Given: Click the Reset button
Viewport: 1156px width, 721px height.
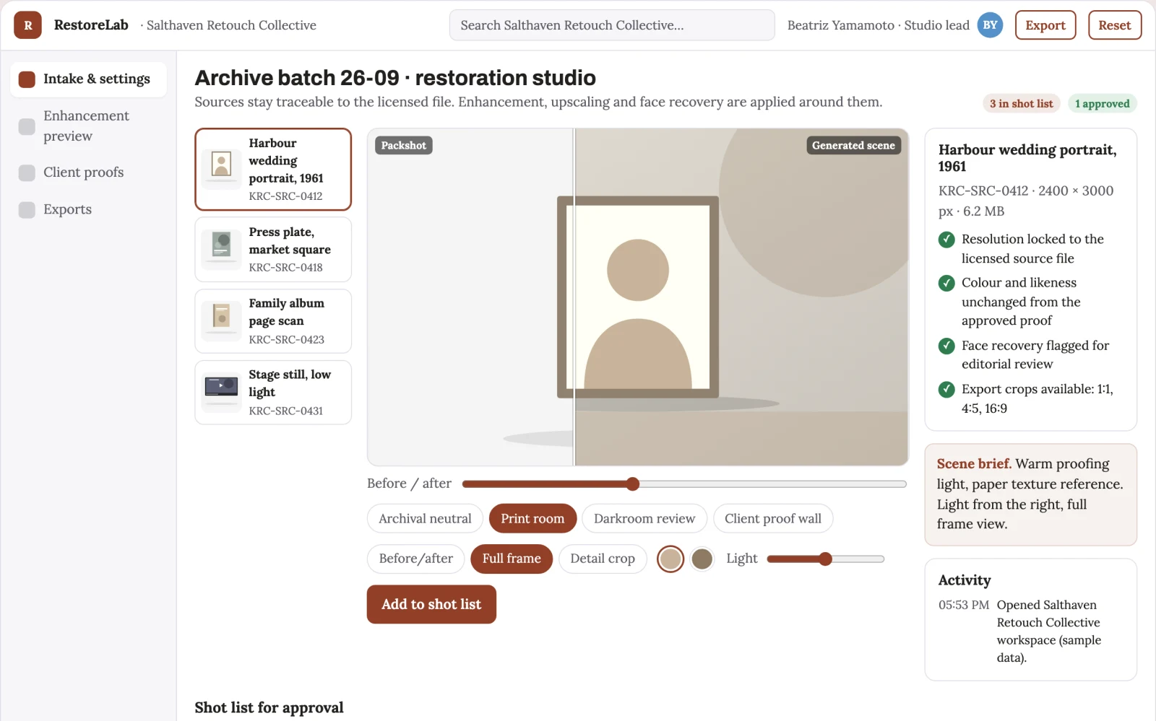Looking at the screenshot, I should coord(1115,25).
